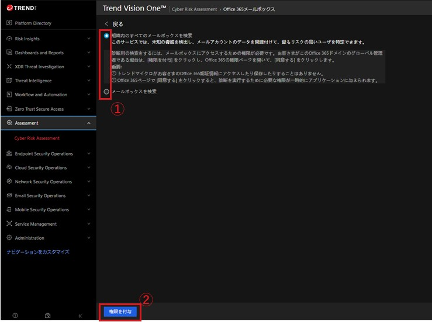The width and height of the screenshot is (432, 322).
Task: Expand Endpoint Security Operations chevron
Action: coord(89,153)
